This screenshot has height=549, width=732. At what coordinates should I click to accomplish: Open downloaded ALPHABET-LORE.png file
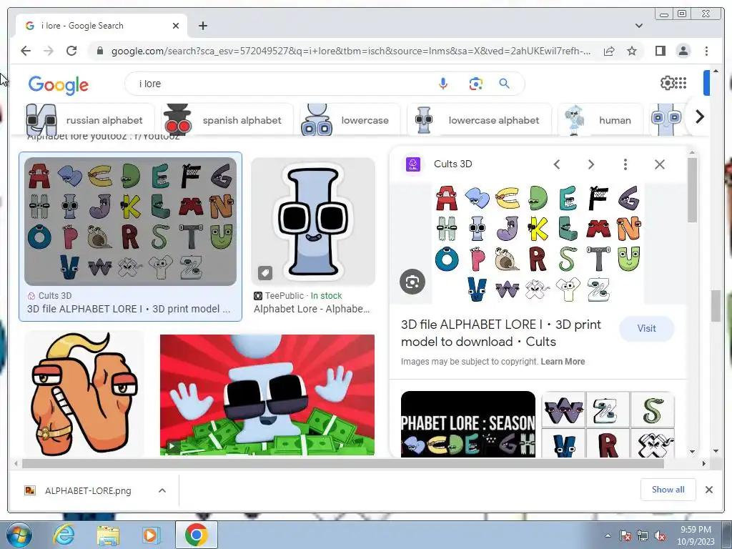[x=88, y=490]
